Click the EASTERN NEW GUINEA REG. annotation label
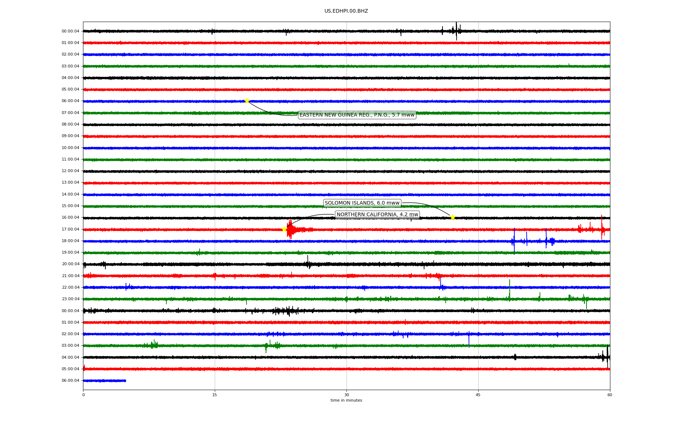This screenshot has height=433, width=693. point(357,115)
